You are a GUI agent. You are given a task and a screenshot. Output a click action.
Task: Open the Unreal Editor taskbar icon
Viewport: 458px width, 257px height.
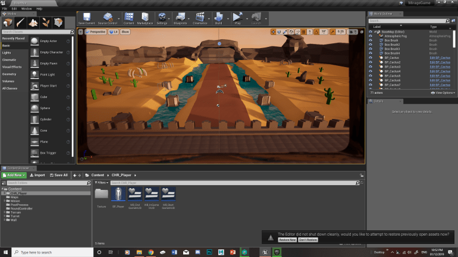[265, 252]
